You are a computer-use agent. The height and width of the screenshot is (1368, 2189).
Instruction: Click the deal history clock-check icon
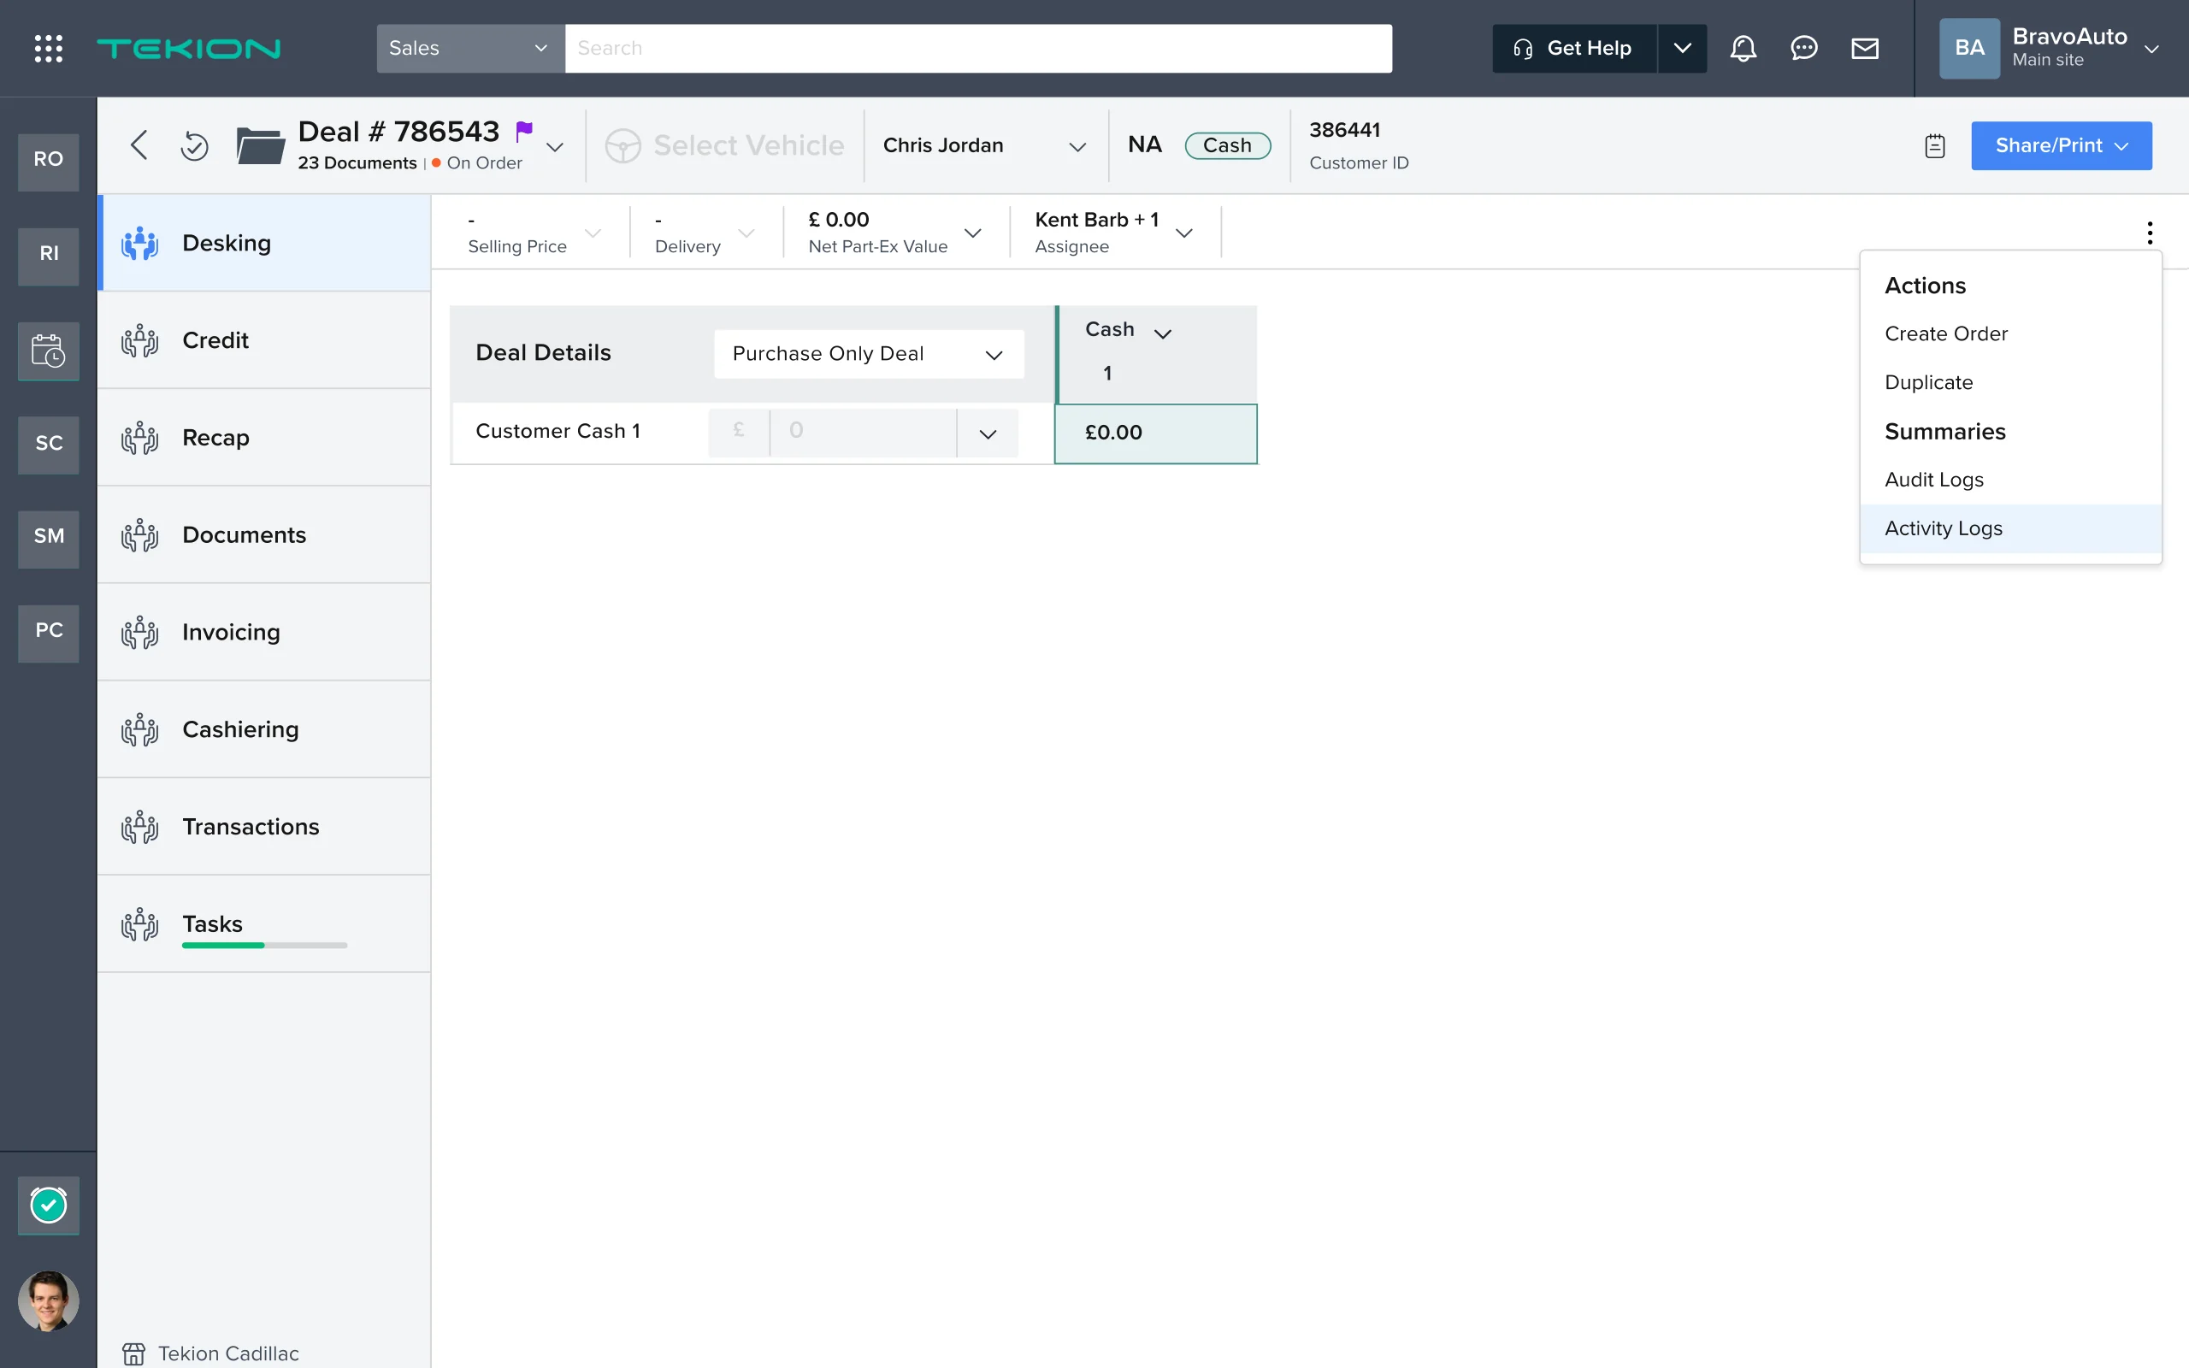point(193,144)
